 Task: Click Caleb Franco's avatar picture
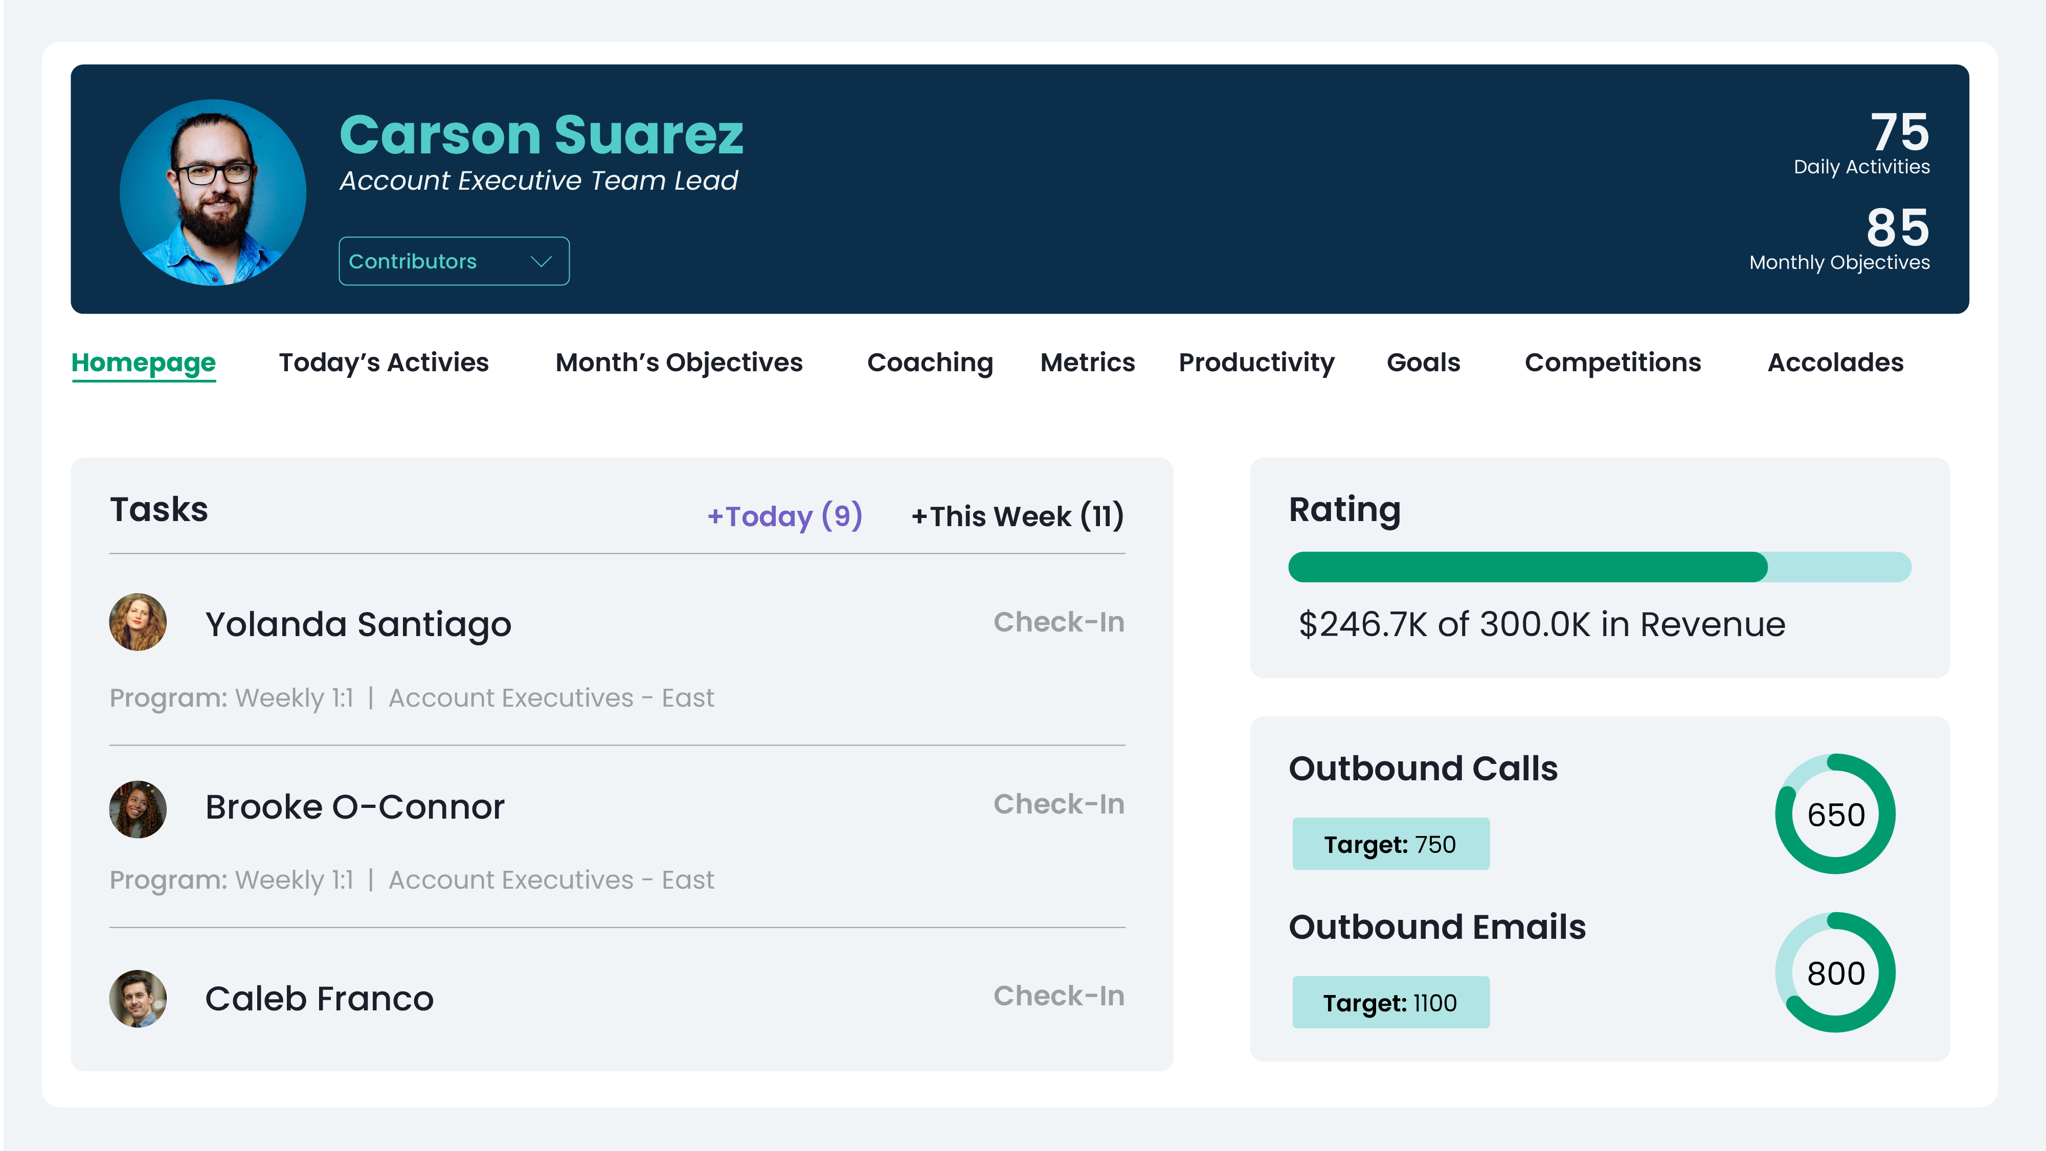pos(138,999)
